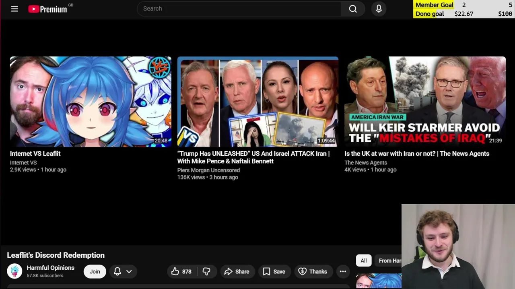Image resolution: width=515 pixels, height=289 pixels.
Task: Expand notification options chevron
Action: [x=129, y=272]
